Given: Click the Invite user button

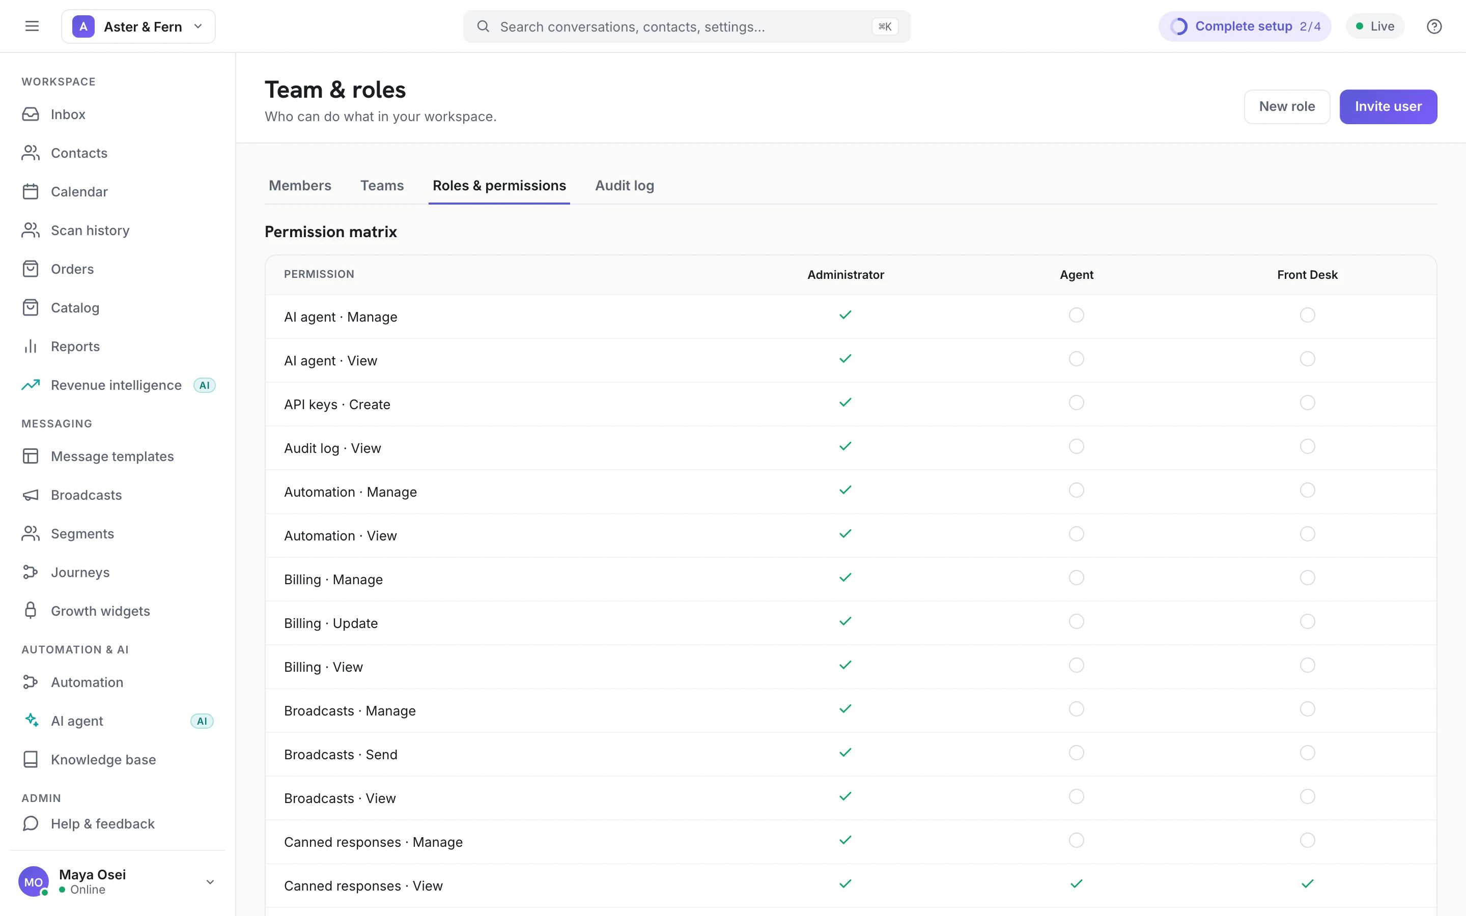Looking at the screenshot, I should coord(1388,107).
